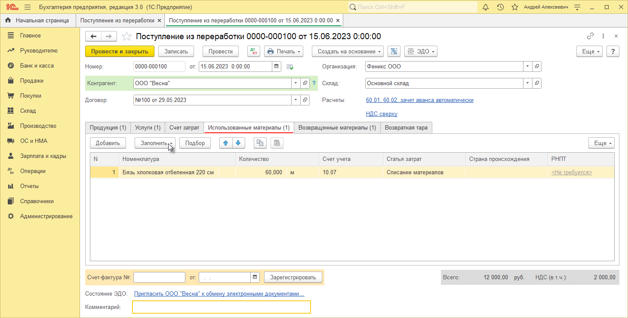Open Банк и касса section

coord(37,65)
